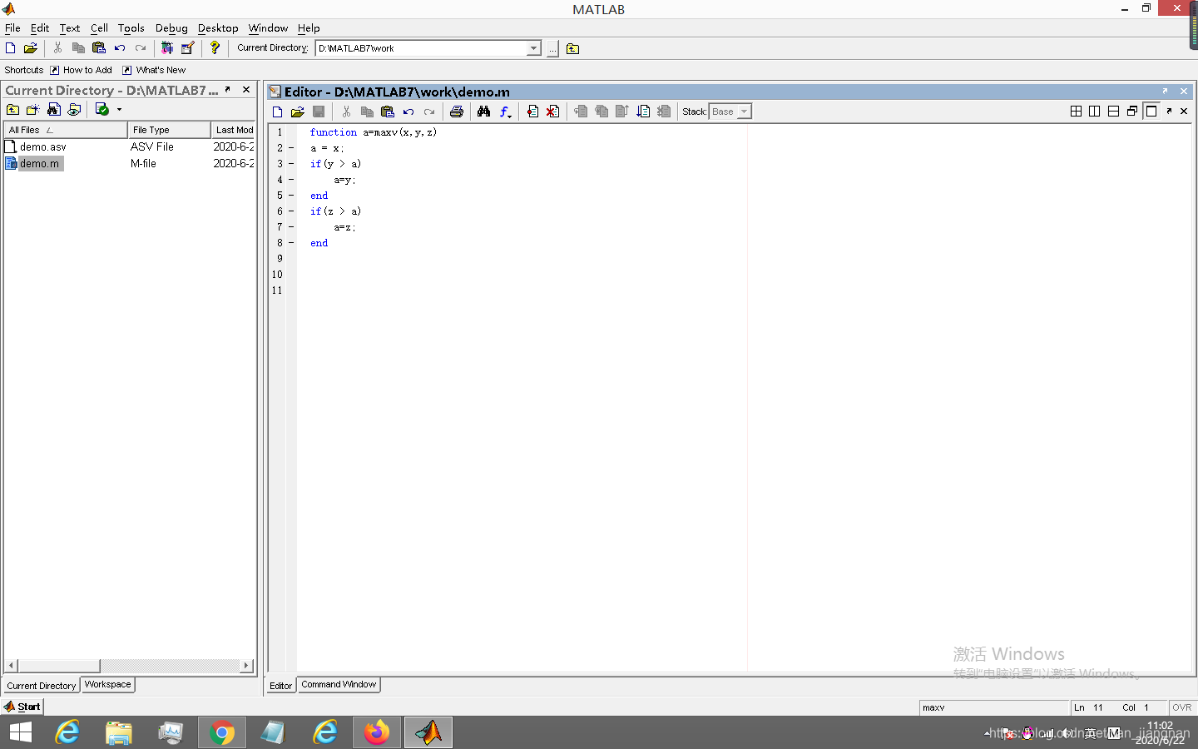Click the Run/Continue icon in Editor toolbar
The height and width of the screenshot is (749, 1198).
[x=643, y=112]
